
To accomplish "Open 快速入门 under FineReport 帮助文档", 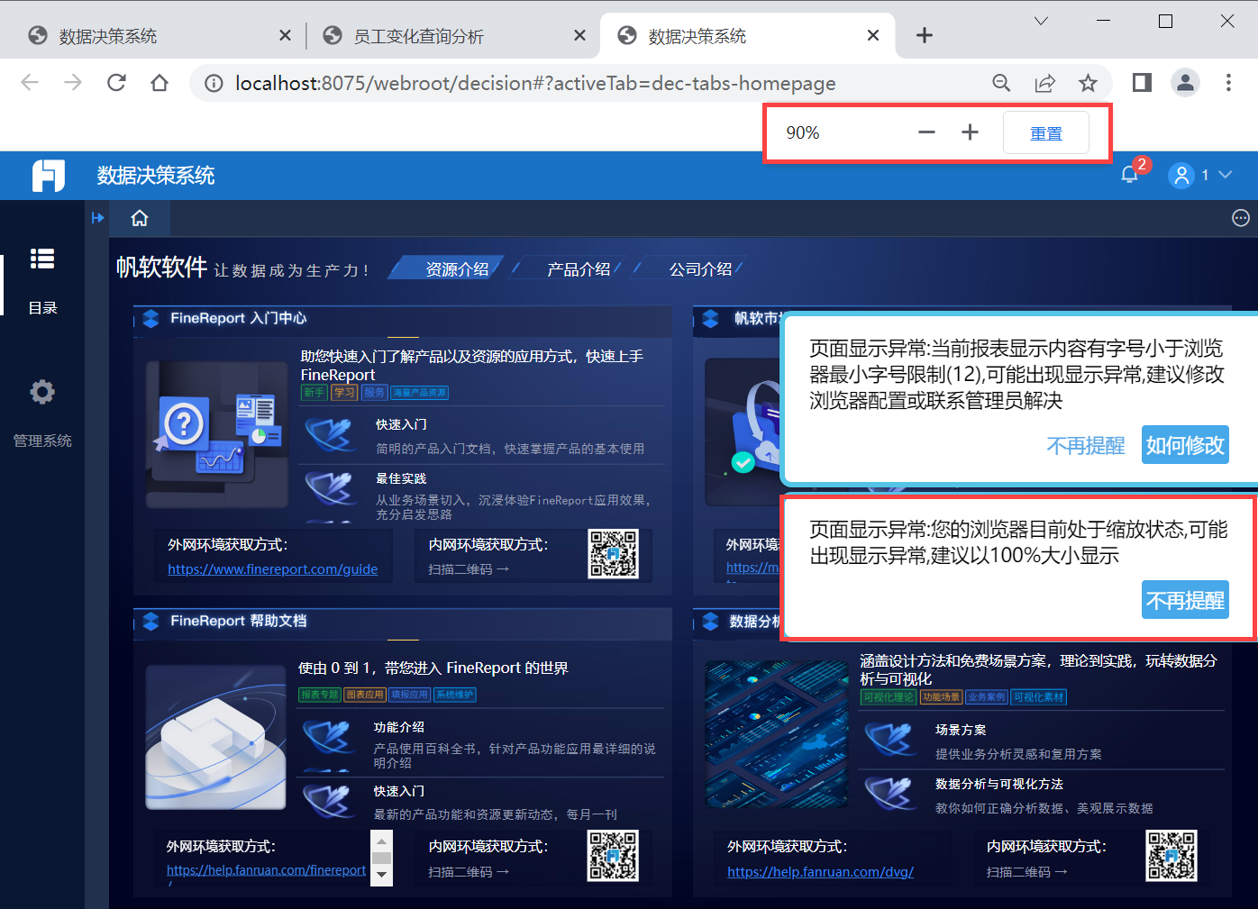I will (x=399, y=791).
